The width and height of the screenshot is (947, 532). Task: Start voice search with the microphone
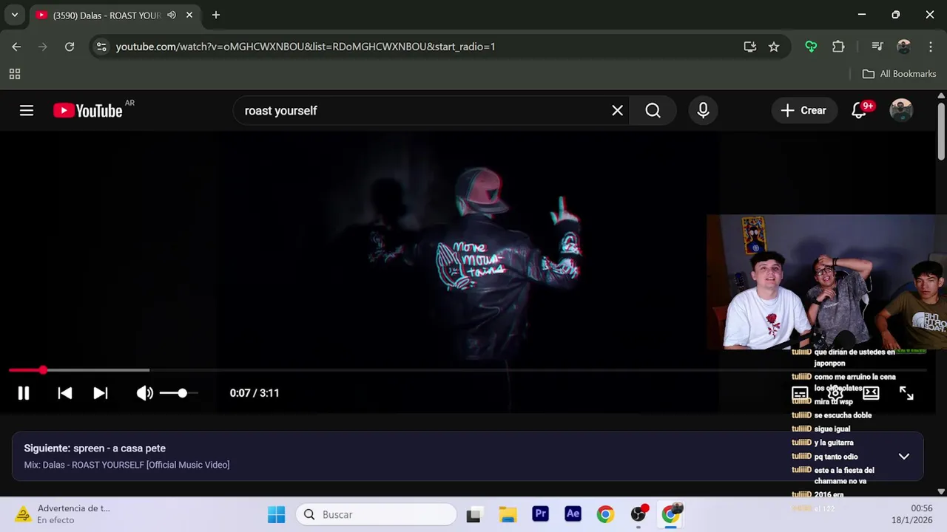703,111
